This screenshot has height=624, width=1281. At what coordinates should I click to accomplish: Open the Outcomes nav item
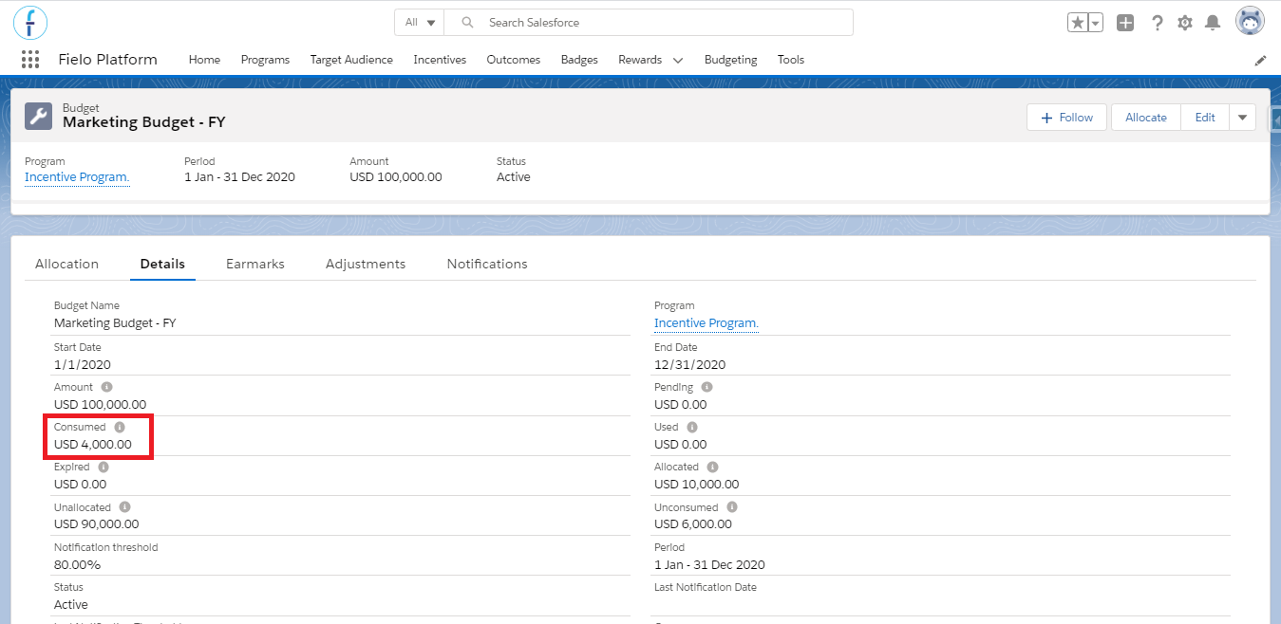(x=514, y=60)
